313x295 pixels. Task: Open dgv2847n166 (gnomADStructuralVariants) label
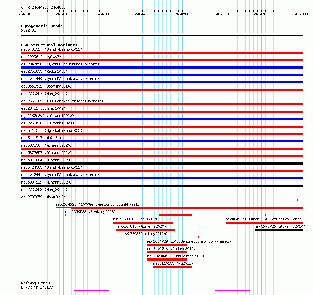(x=61, y=64)
